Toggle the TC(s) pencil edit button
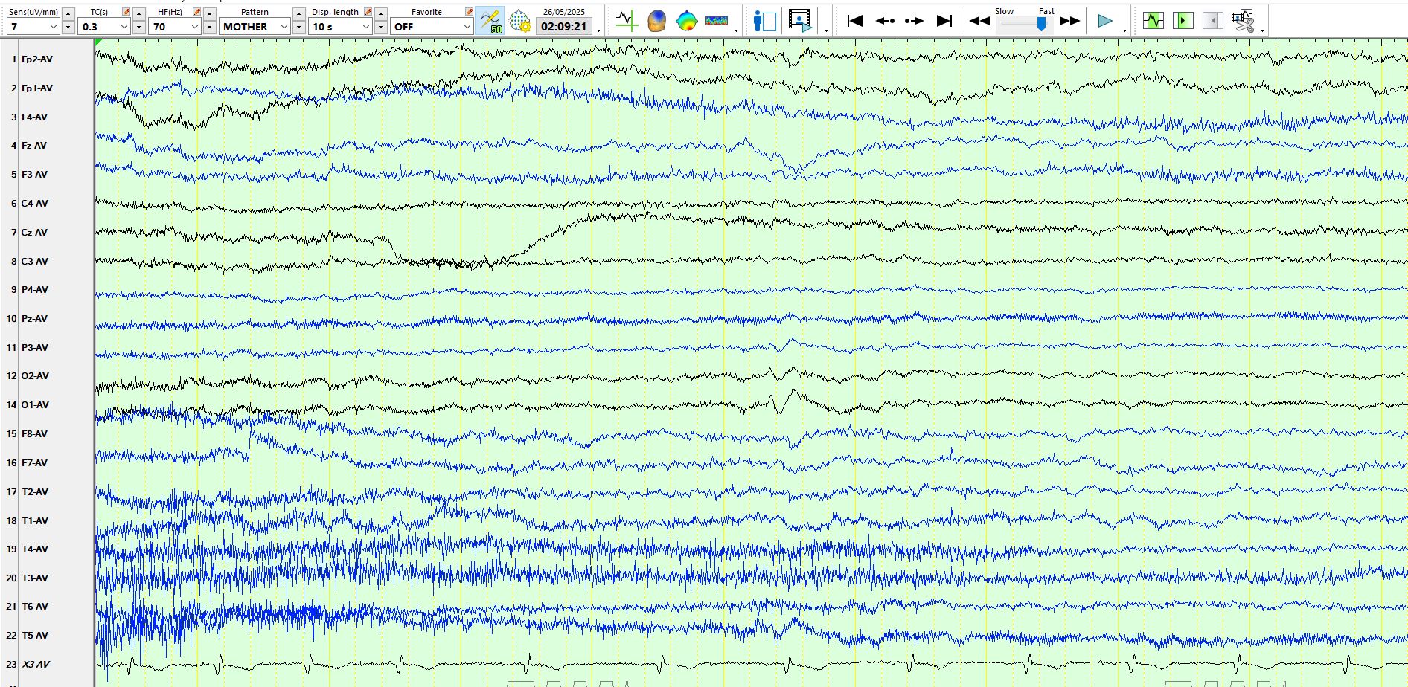The width and height of the screenshot is (1408, 687). click(x=126, y=12)
